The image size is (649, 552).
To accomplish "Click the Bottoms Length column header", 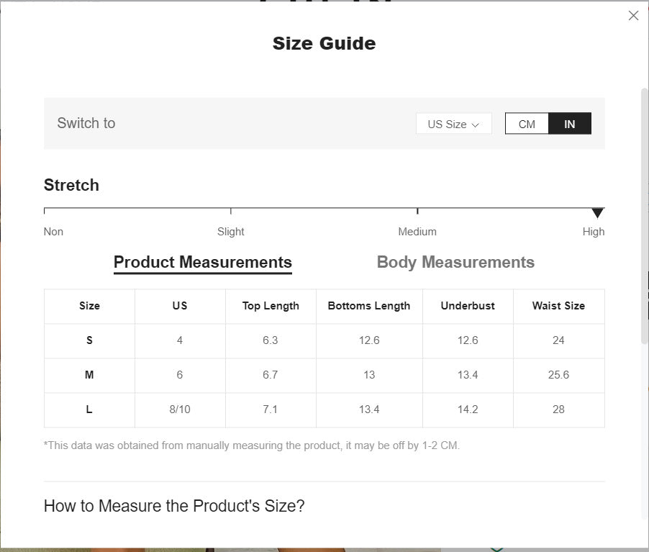I will pyautogui.click(x=369, y=306).
